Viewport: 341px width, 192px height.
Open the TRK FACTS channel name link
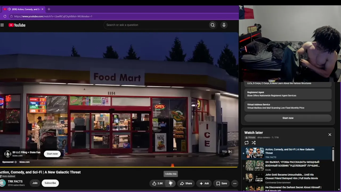15,181
